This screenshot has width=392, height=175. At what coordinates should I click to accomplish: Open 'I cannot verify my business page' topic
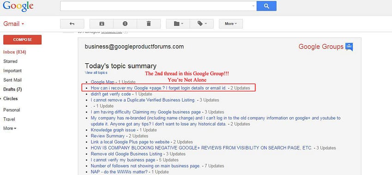pyautogui.click(x=123, y=160)
